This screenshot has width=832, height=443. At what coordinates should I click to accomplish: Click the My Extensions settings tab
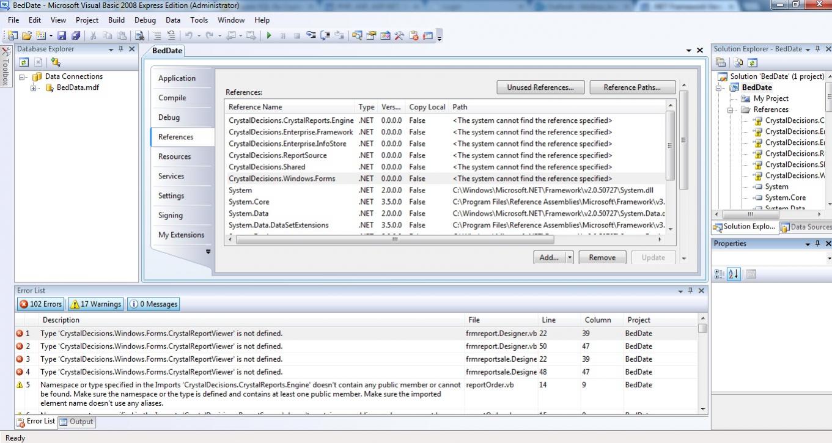pos(181,235)
